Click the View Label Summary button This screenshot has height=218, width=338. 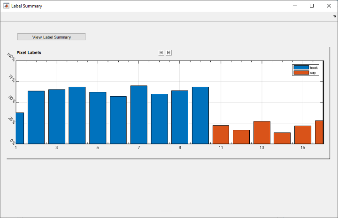tap(51, 37)
